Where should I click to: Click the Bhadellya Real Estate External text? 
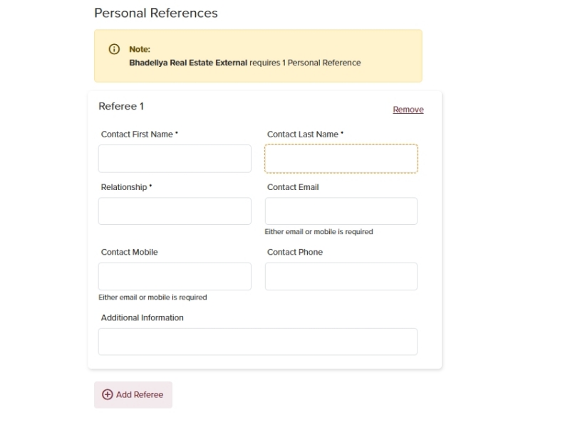point(188,63)
